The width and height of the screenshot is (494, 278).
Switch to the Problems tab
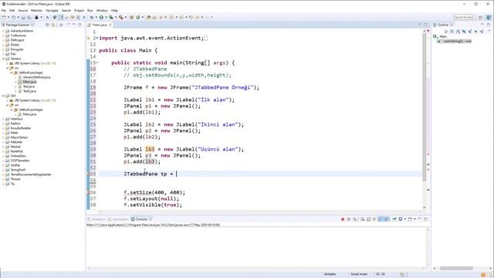point(96,219)
